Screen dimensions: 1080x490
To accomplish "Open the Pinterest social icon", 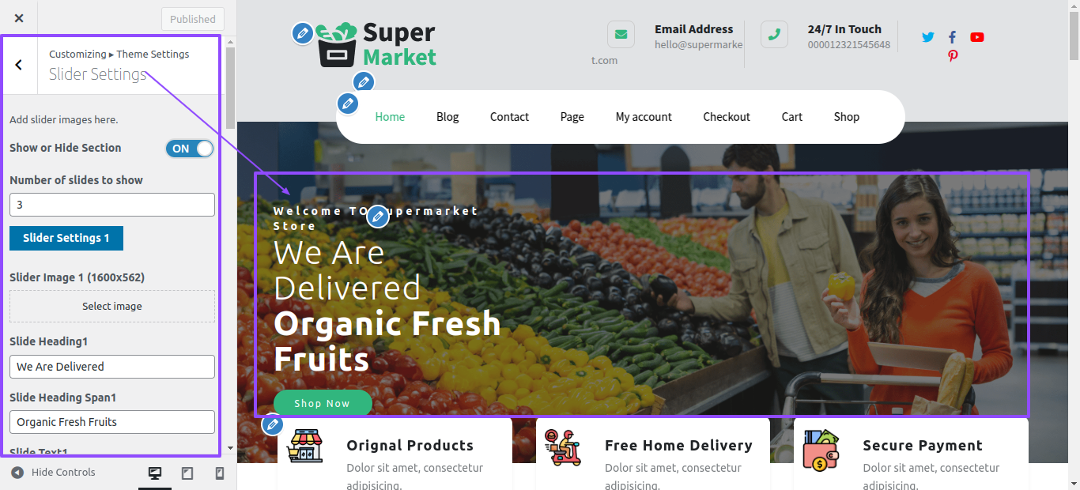I will point(953,56).
